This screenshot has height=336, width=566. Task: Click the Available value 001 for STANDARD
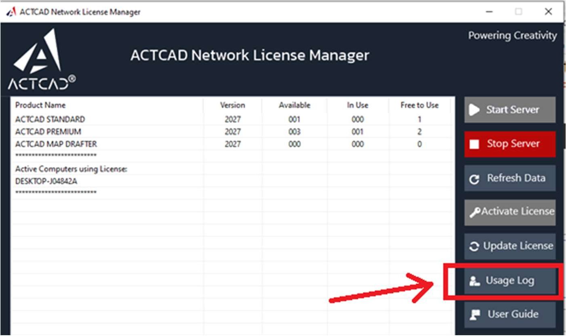(x=294, y=120)
